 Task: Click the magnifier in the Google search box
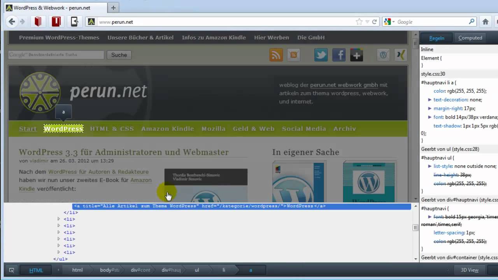pos(472,22)
